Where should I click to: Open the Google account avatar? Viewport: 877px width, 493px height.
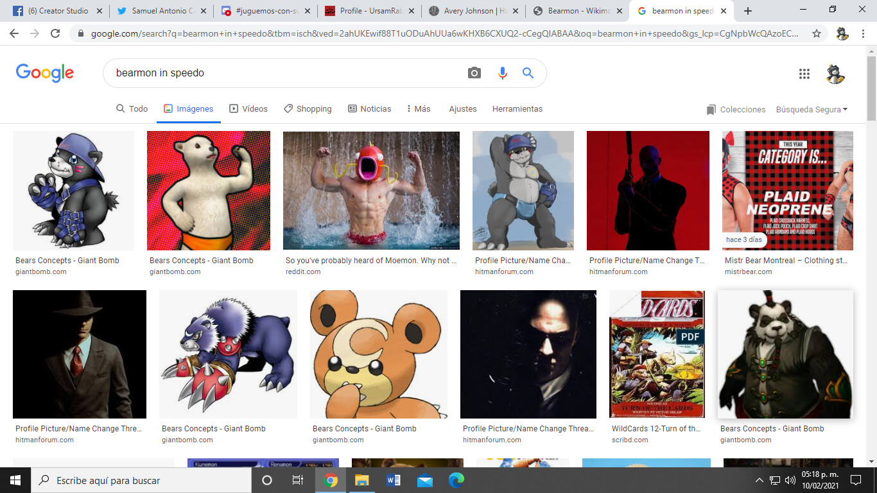pyautogui.click(x=835, y=74)
